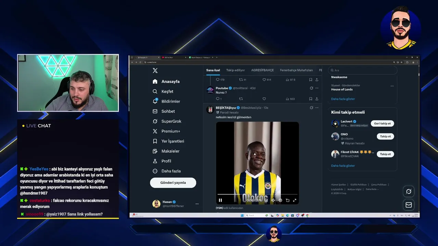Enter video fullscreen mode
Image resolution: width=438 pixels, height=246 pixels.
coord(295,200)
